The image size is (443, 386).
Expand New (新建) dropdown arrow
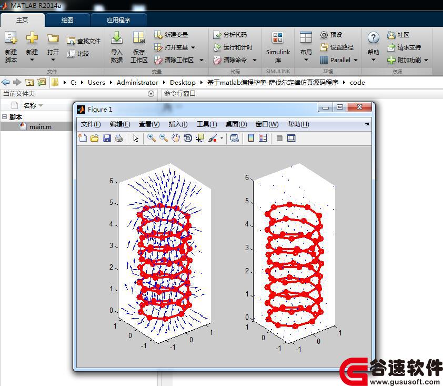[x=32, y=60]
